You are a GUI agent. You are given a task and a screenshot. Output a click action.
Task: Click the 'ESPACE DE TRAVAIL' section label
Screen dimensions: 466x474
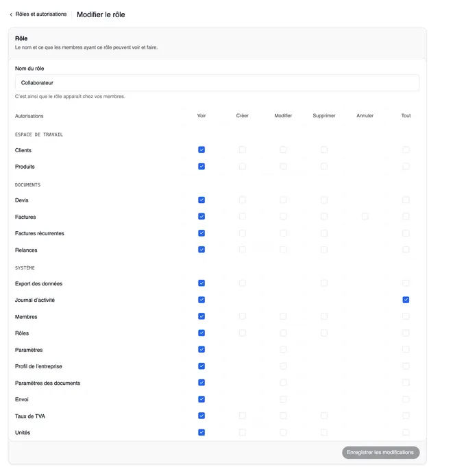coord(39,134)
